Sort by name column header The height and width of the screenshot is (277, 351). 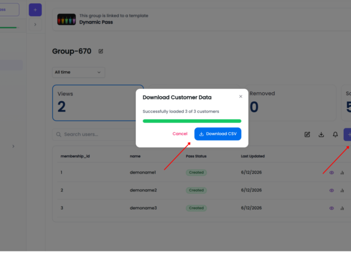pyautogui.click(x=135, y=156)
